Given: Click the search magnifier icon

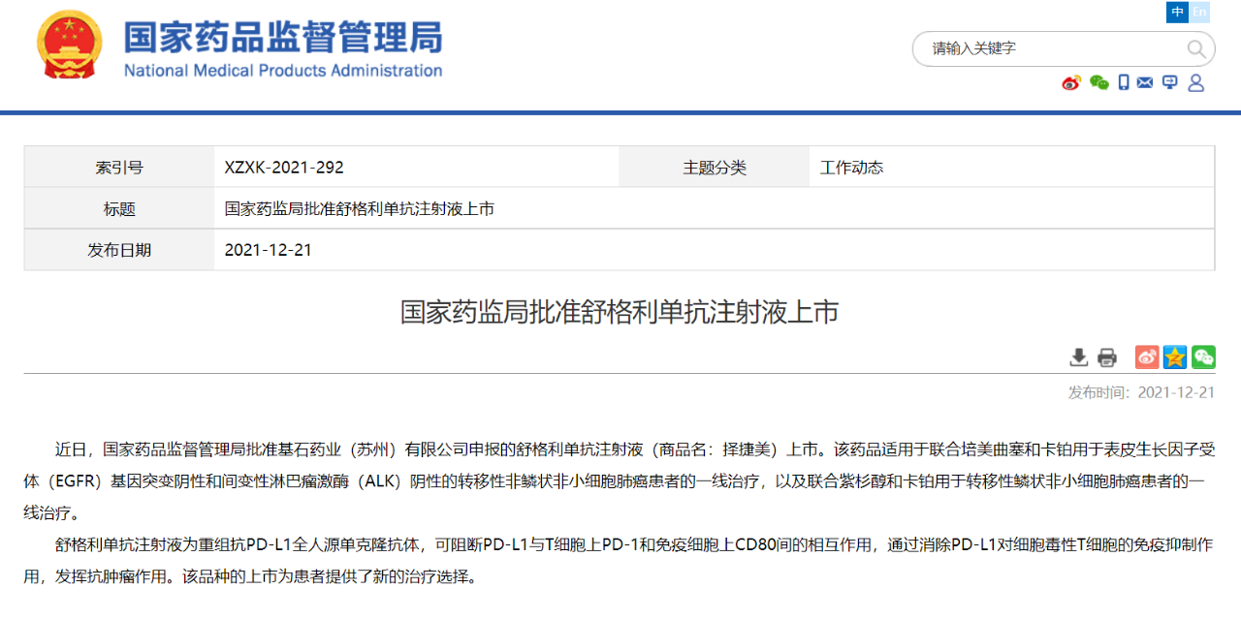Looking at the screenshot, I should coord(1197,49).
